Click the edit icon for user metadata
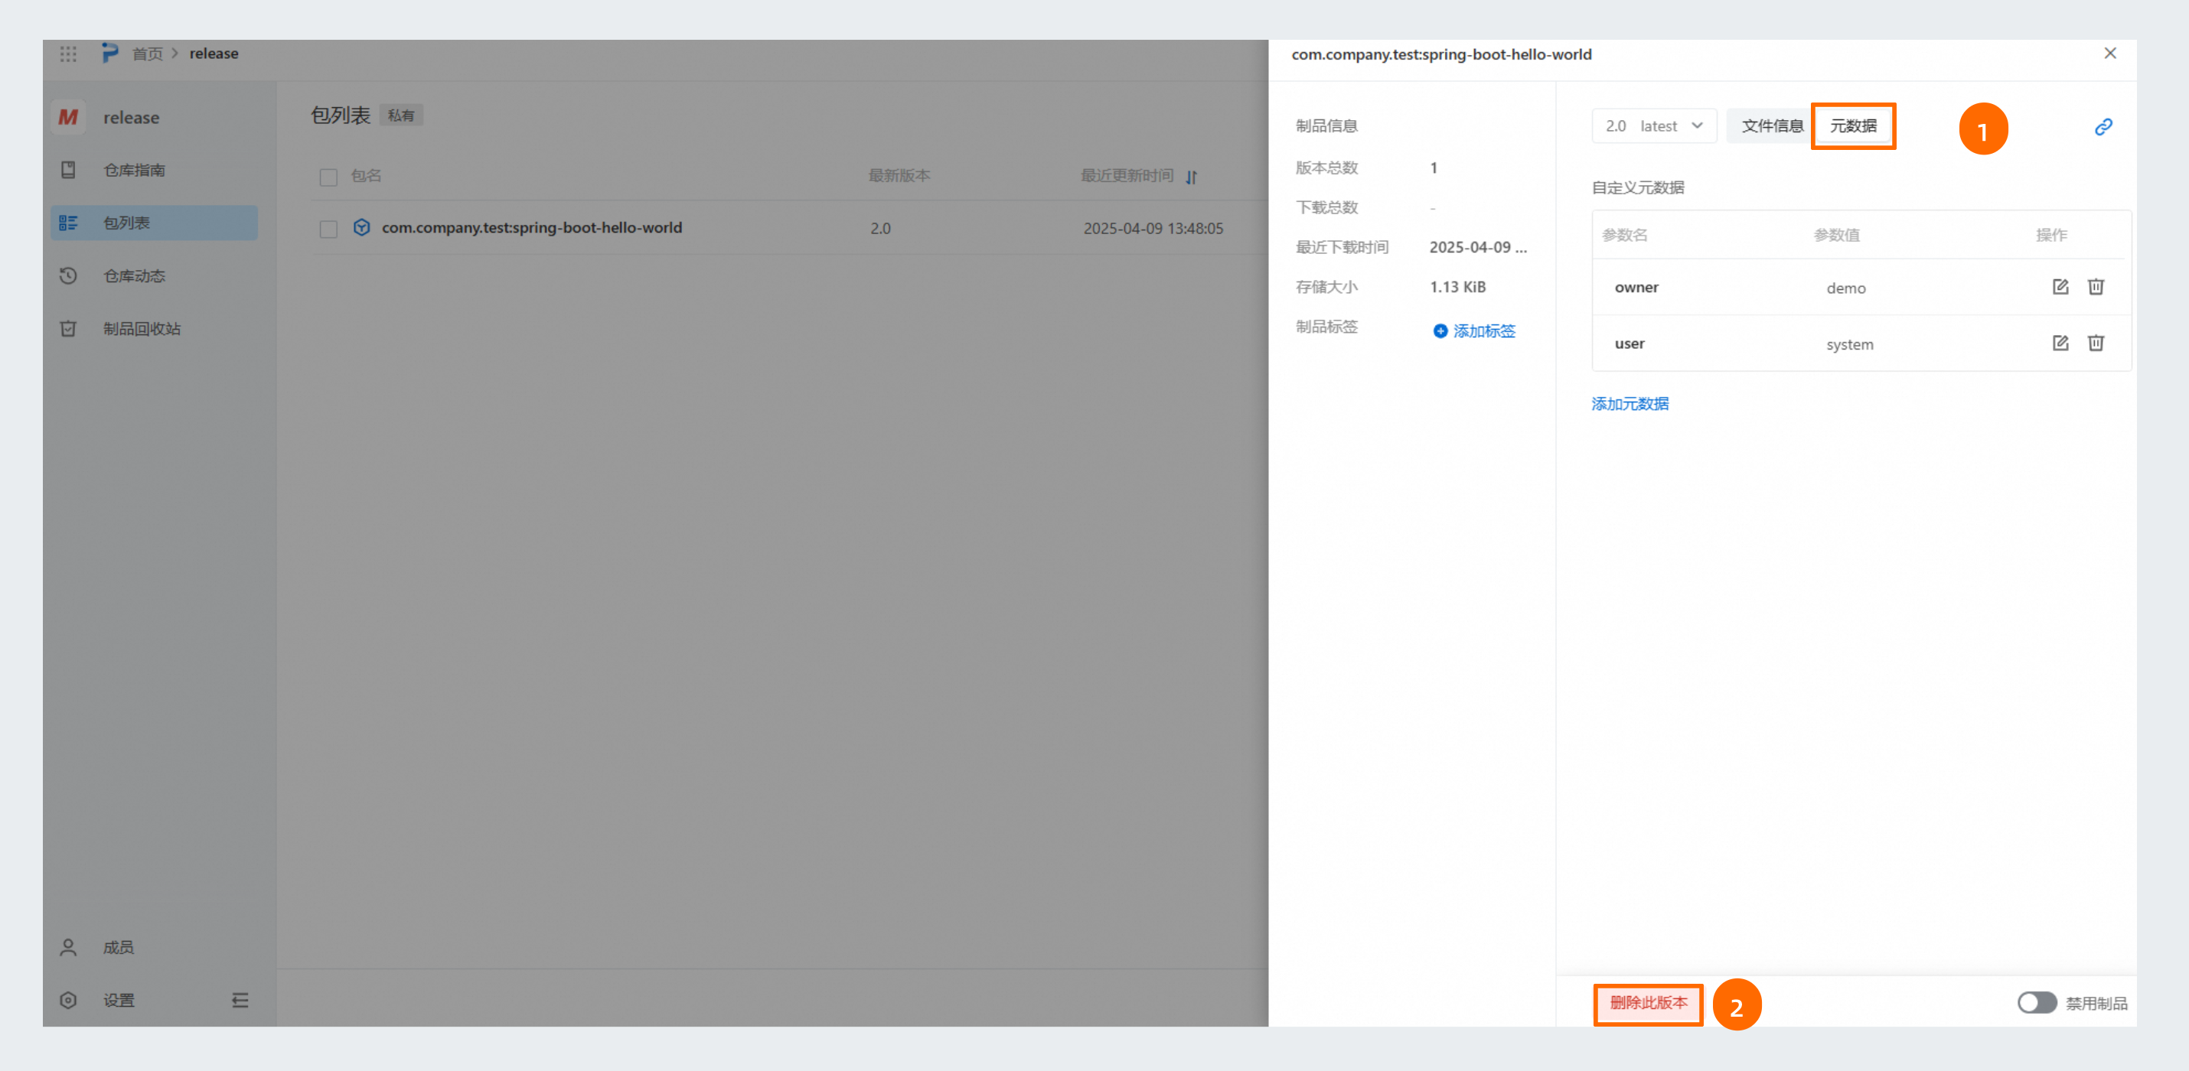The height and width of the screenshot is (1071, 2189). pyautogui.click(x=2060, y=343)
